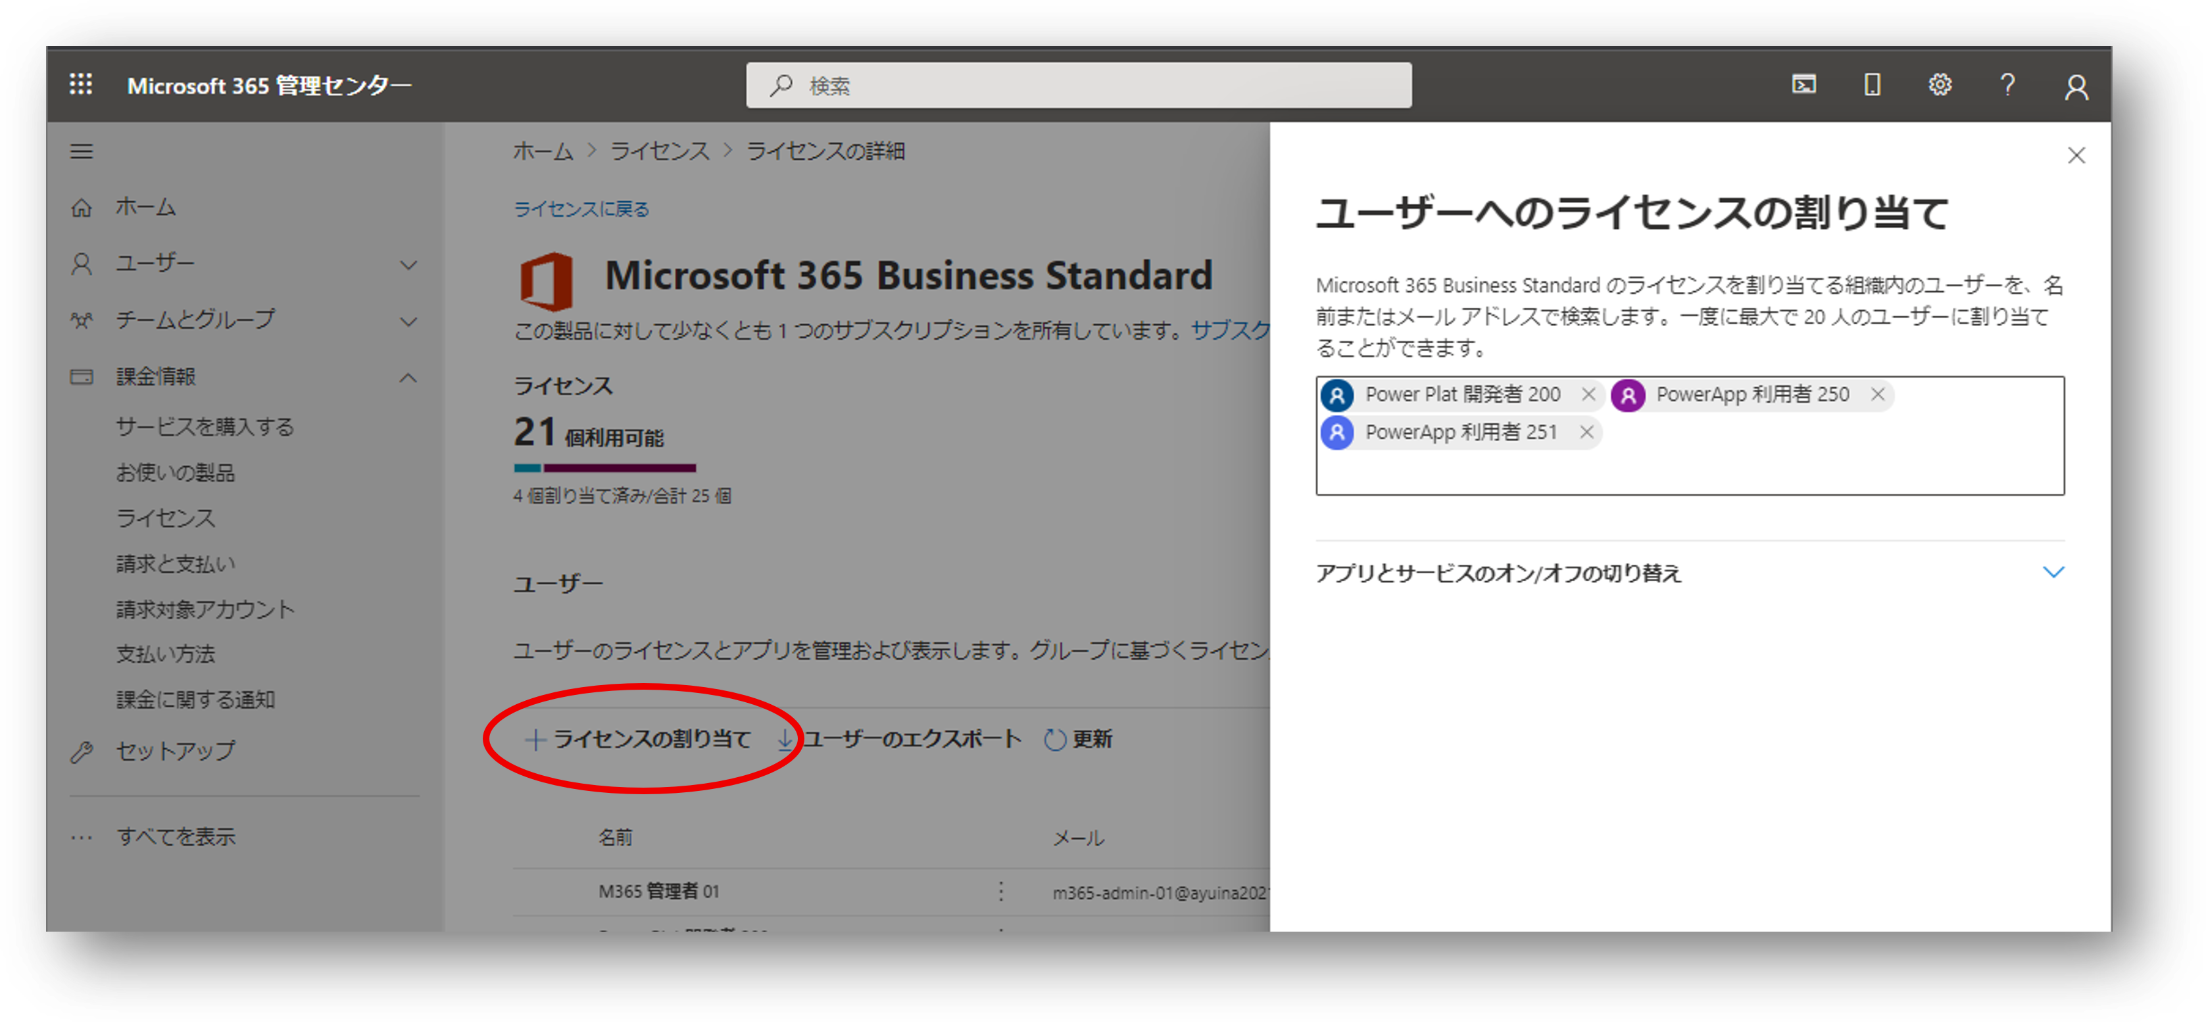Click Microsoft 365 管理センター title
This screenshot has width=2206, height=1025.
pos(269,85)
